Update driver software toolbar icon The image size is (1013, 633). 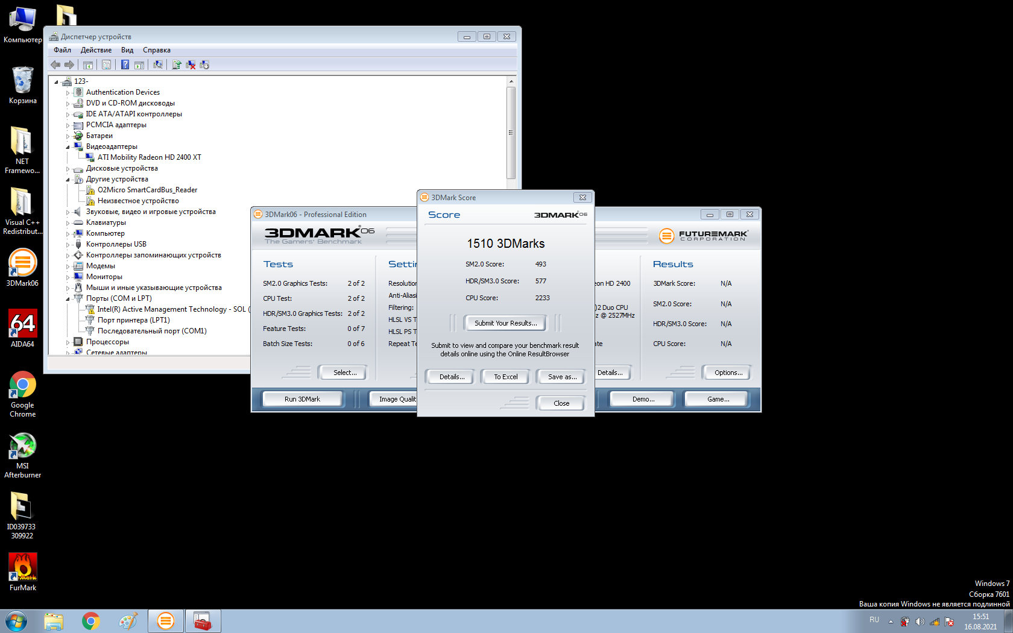point(177,65)
